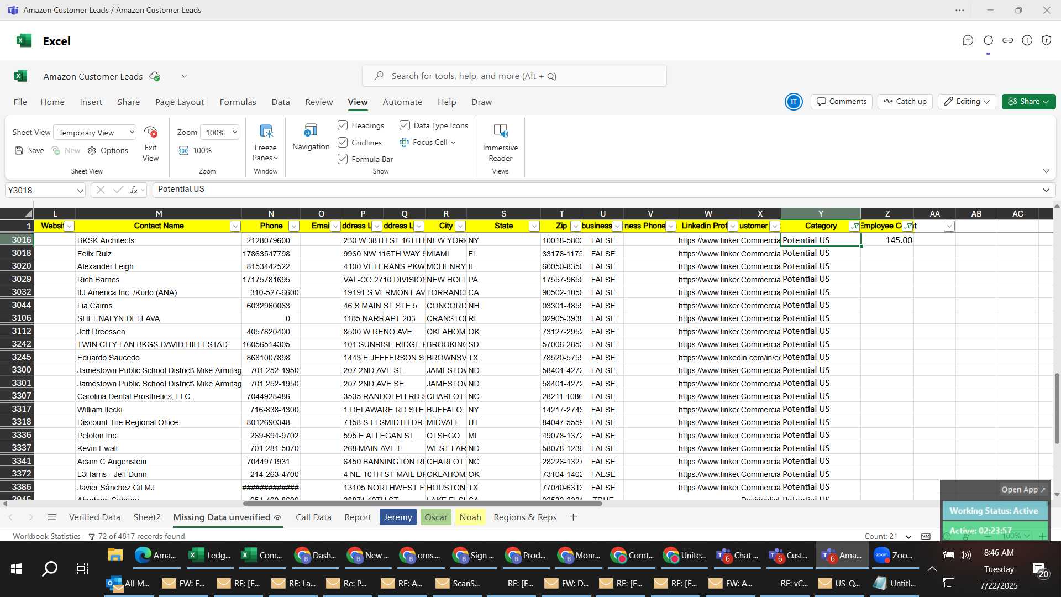1061x597 pixels.
Task: Select cell BKSK Architects
Action: click(159, 240)
